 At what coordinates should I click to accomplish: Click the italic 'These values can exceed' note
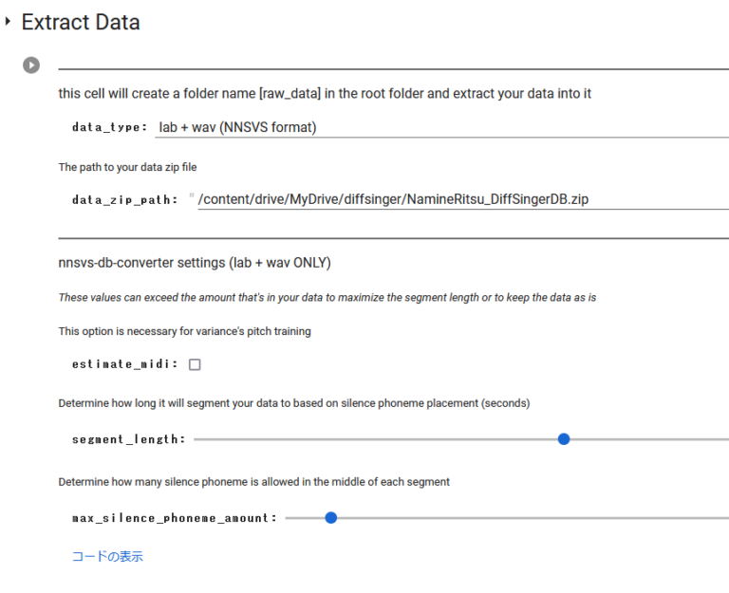click(x=327, y=298)
